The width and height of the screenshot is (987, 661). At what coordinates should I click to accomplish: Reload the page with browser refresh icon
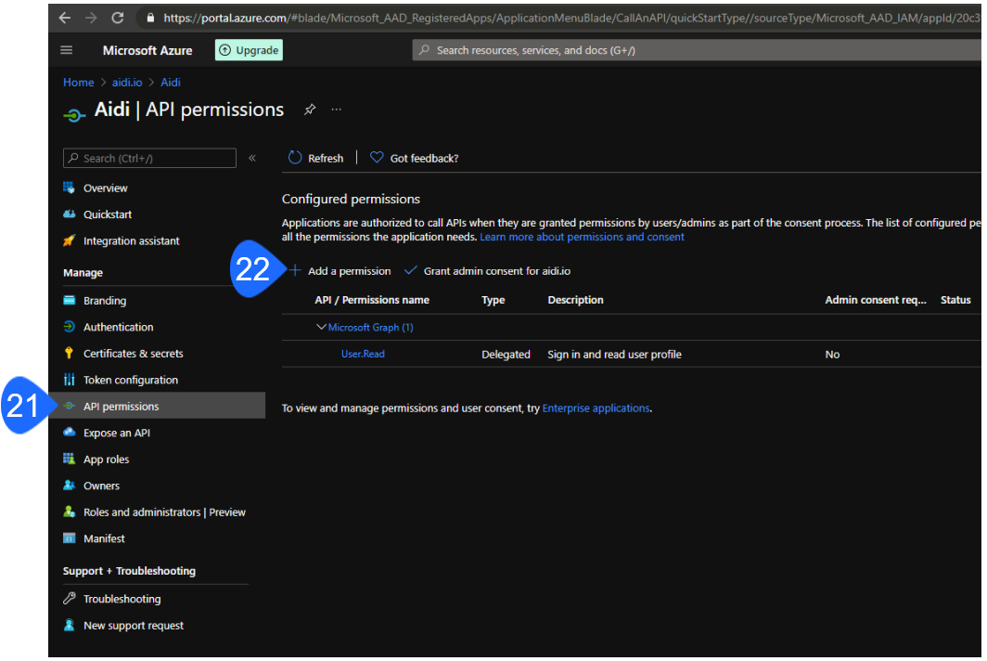pyautogui.click(x=118, y=18)
